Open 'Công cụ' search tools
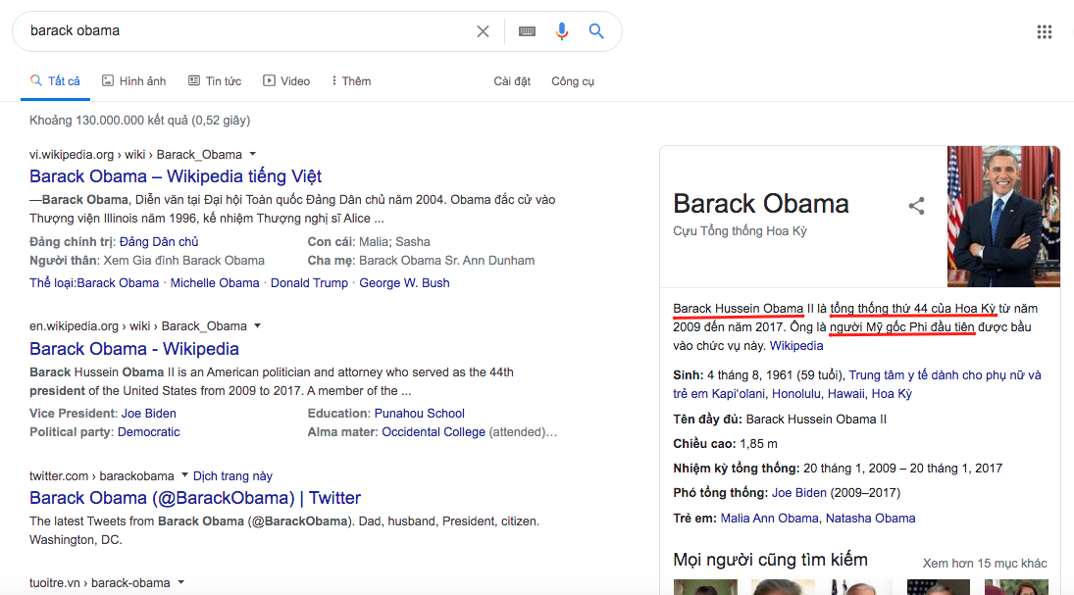 click(573, 80)
